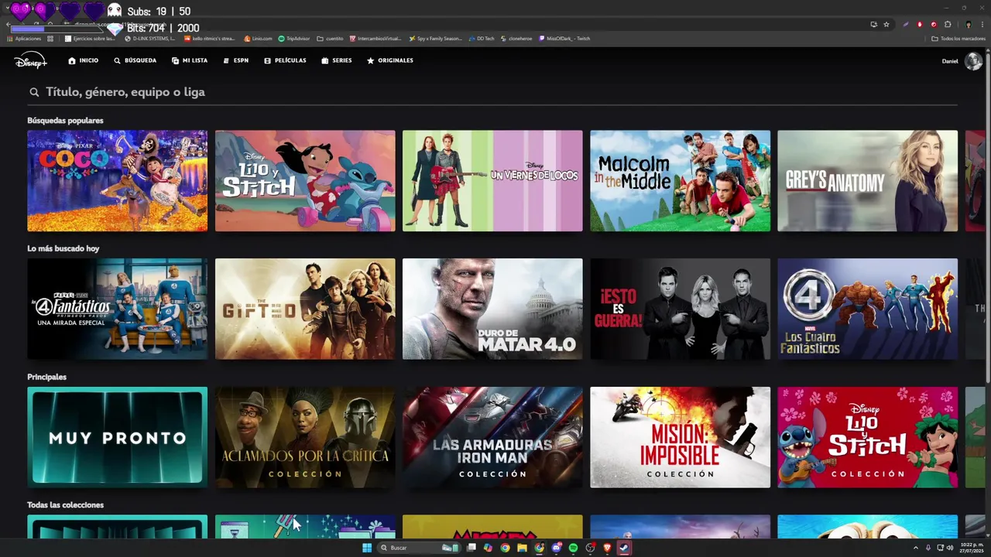Open File Explorer from the taskbar
Viewport: 991px width, 557px height.
pos(522,548)
